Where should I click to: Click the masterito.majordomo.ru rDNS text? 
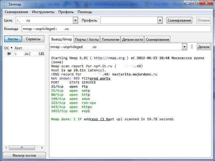[x=135, y=75]
